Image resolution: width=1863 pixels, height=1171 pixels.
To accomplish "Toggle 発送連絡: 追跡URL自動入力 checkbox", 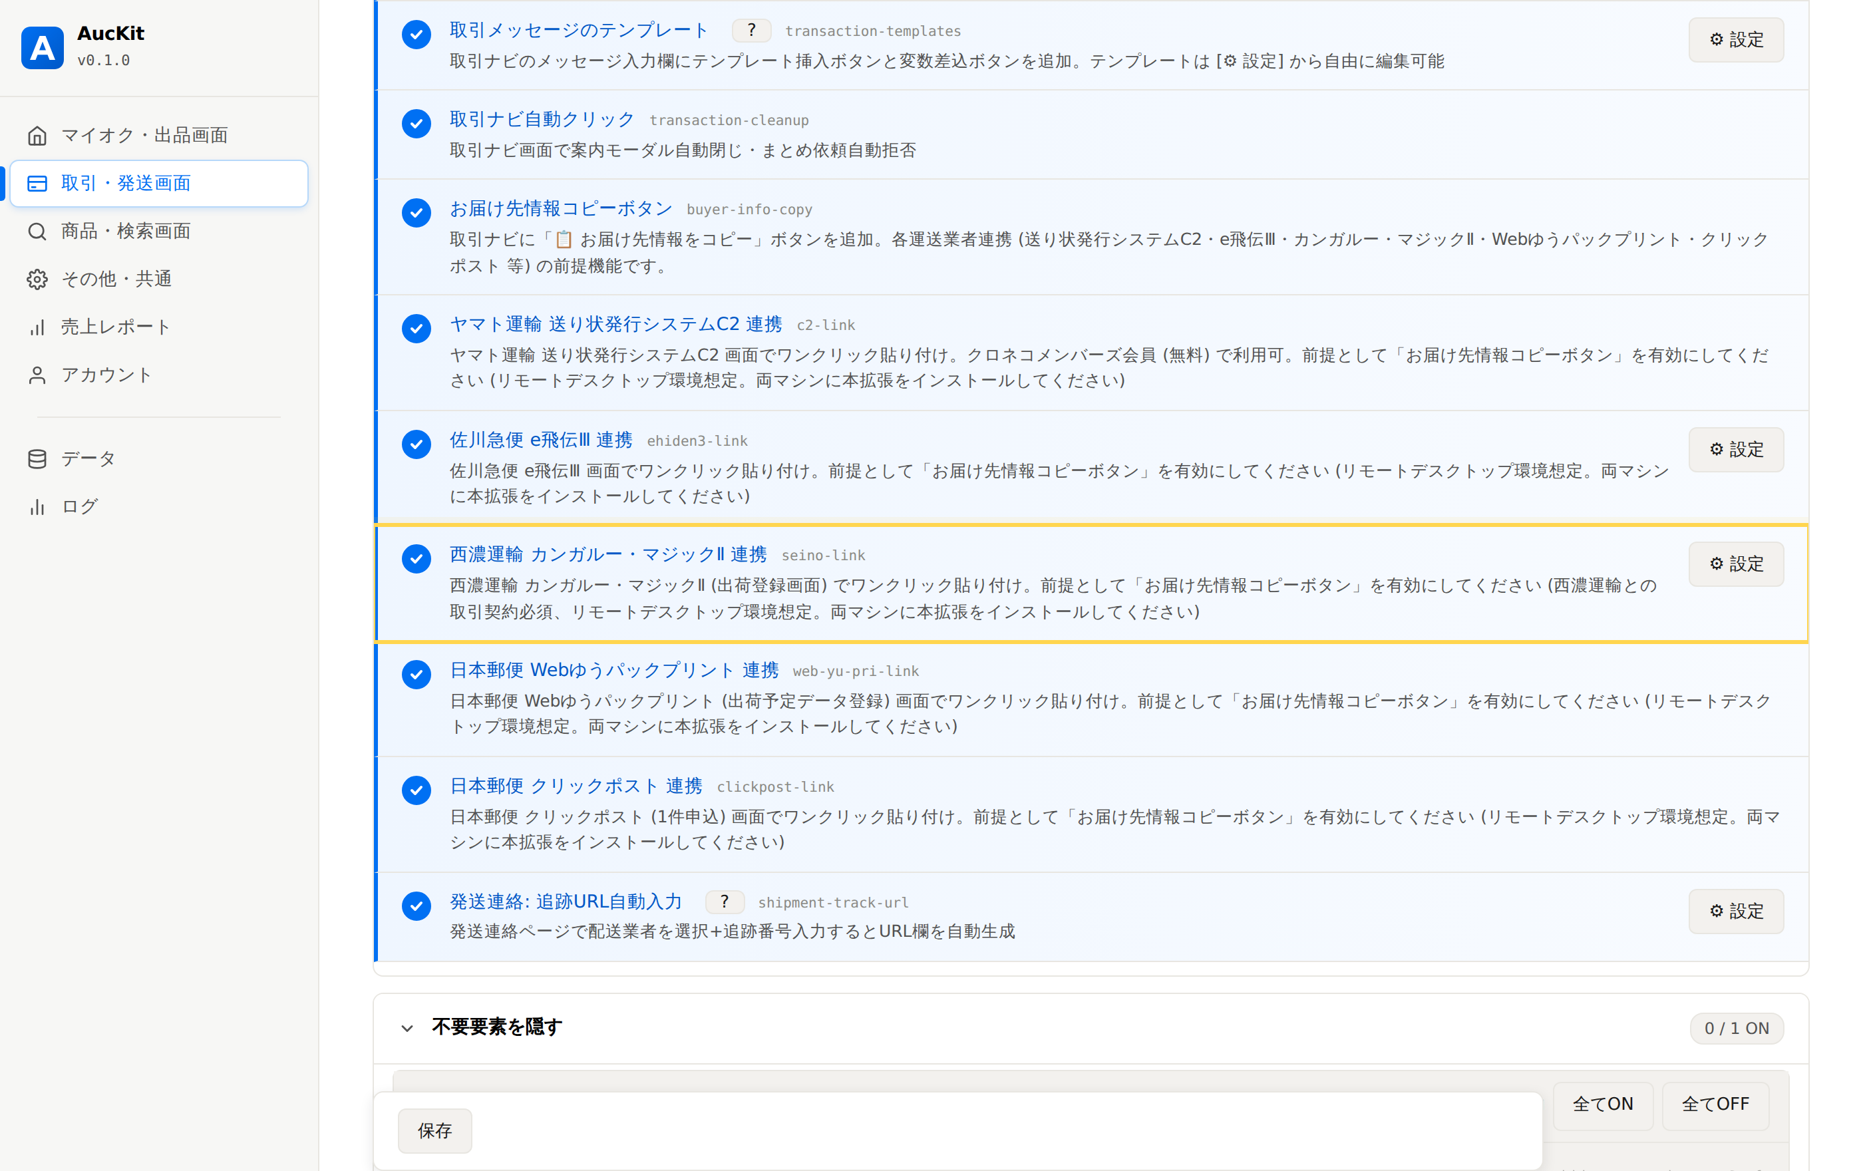I will [x=417, y=906].
